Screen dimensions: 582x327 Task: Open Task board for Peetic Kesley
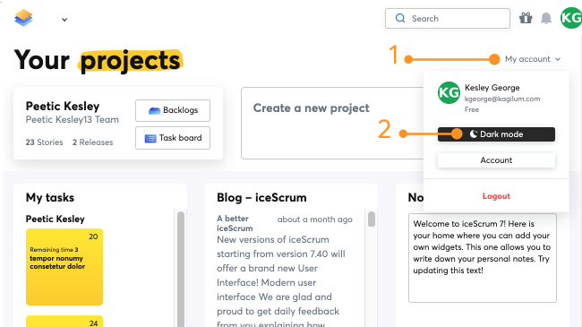click(173, 138)
